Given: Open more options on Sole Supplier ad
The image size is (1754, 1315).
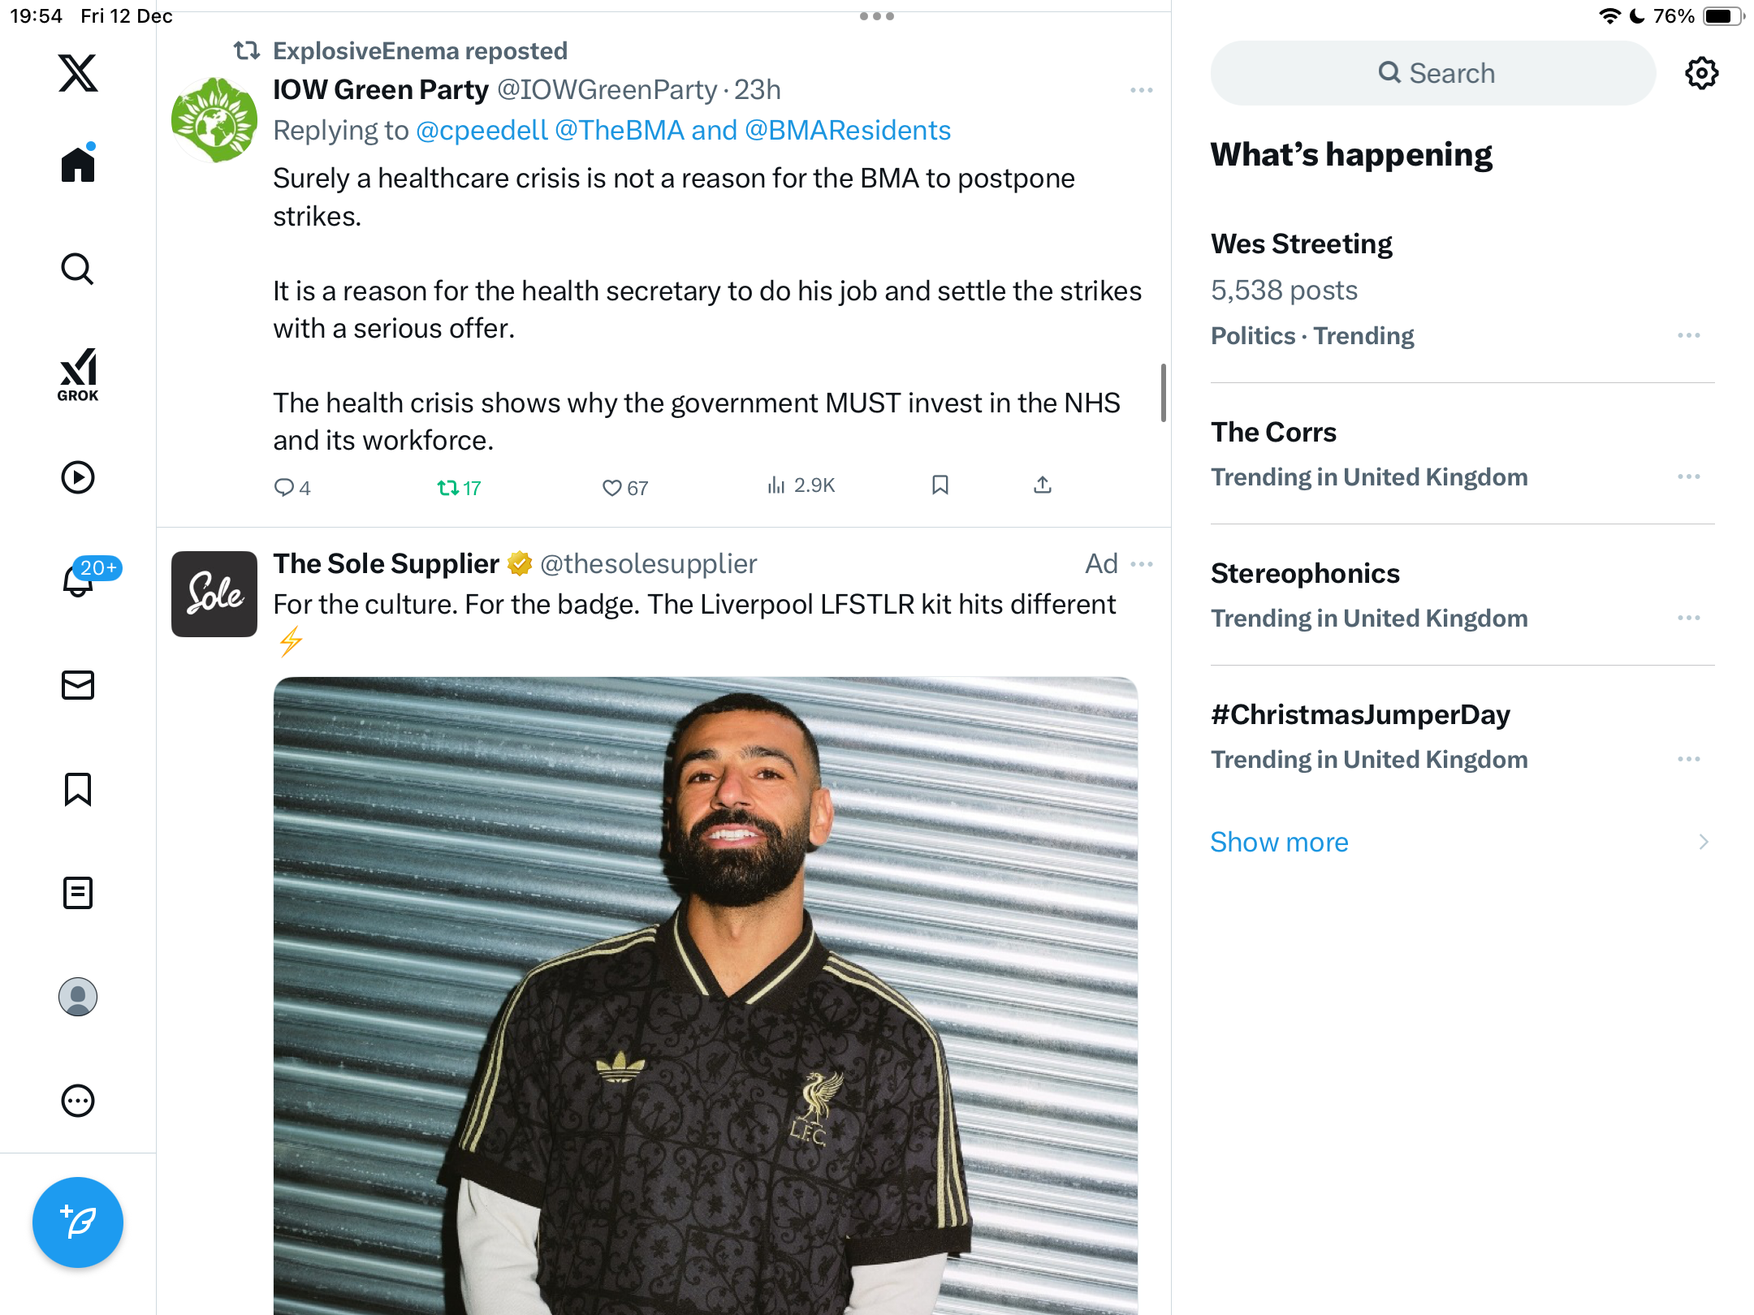Looking at the screenshot, I should pyautogui.click(x=1142, y=564).
